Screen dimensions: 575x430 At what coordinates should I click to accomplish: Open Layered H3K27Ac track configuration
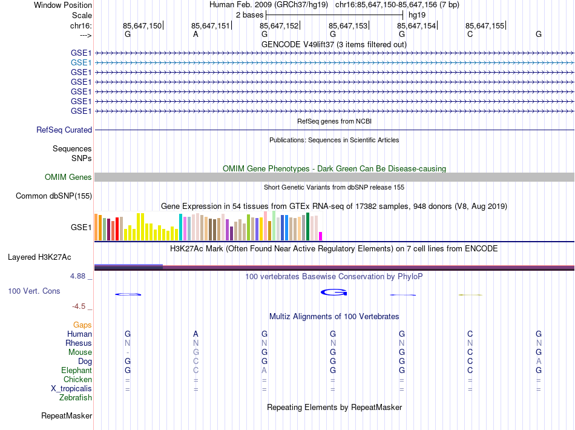39,257
